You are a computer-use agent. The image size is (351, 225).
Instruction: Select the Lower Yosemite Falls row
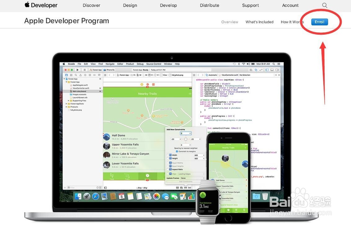(x=134, y=165)
